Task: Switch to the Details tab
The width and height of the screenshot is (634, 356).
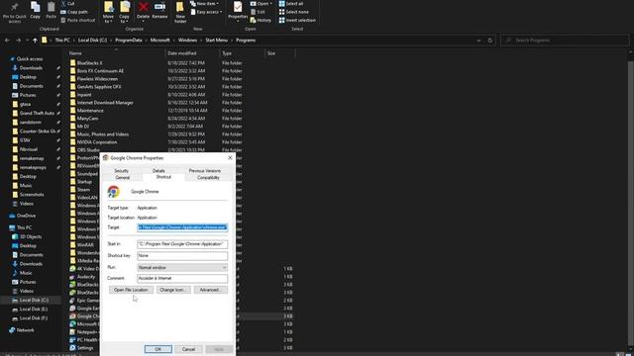Action: point(158,171)
